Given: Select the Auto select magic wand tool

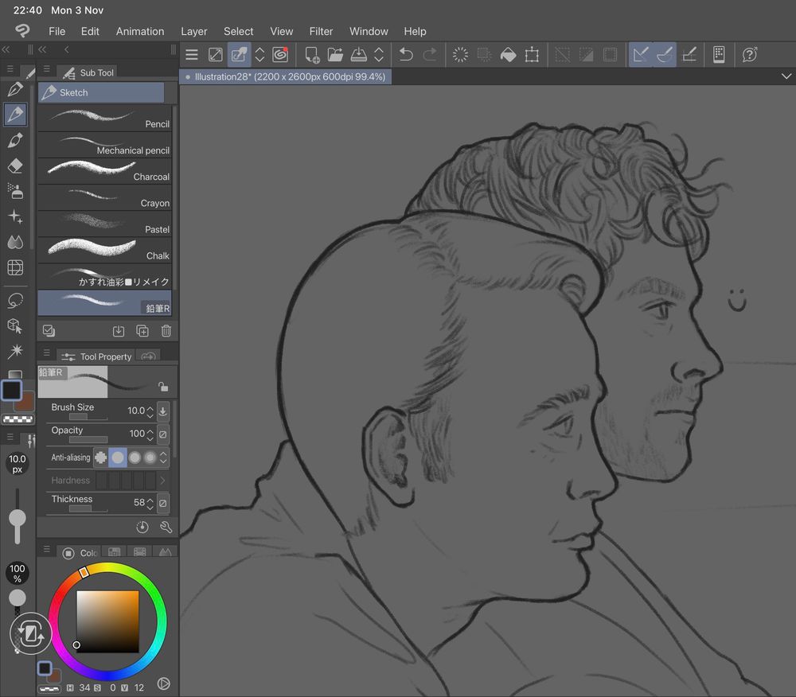Looking at the screenshot, I should click(15, 351).
